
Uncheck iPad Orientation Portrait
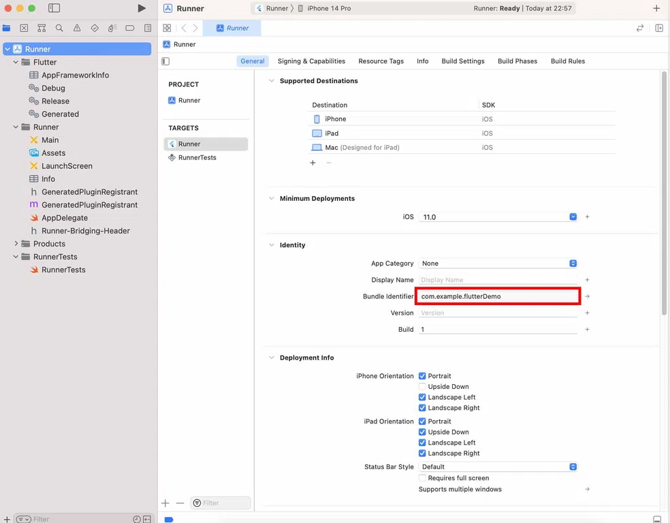422,422
